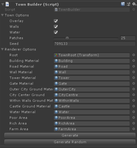Image resolution: width=137 pixels, height=148 pixels.
Task: Open object picker for Water Material
Action: tap(134, 112)
